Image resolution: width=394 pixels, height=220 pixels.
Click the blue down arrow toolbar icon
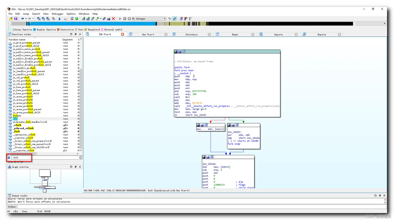coord(59,19)
